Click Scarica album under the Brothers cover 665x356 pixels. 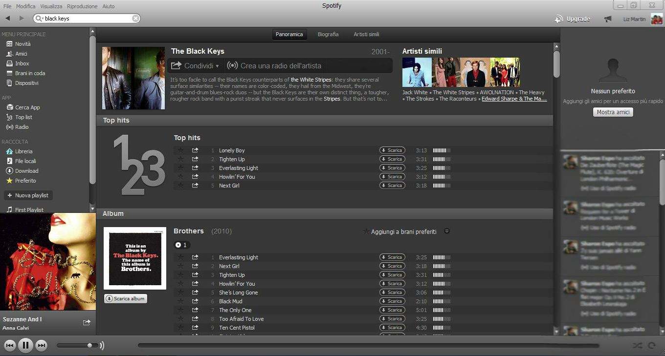pyautogui.click(x=126, y=298)
